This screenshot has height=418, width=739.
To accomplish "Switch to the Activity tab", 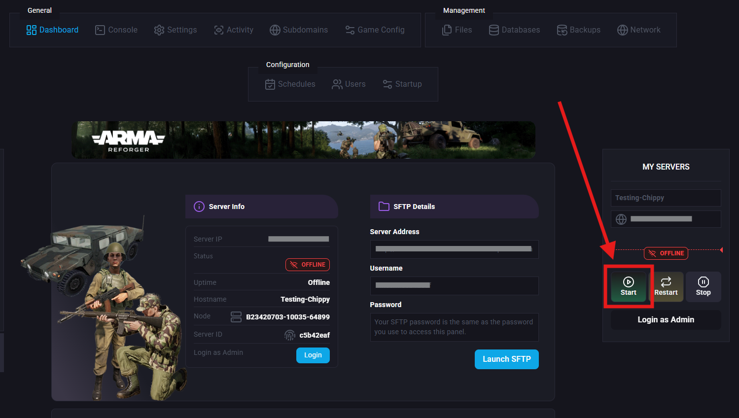I will [234, 30].
